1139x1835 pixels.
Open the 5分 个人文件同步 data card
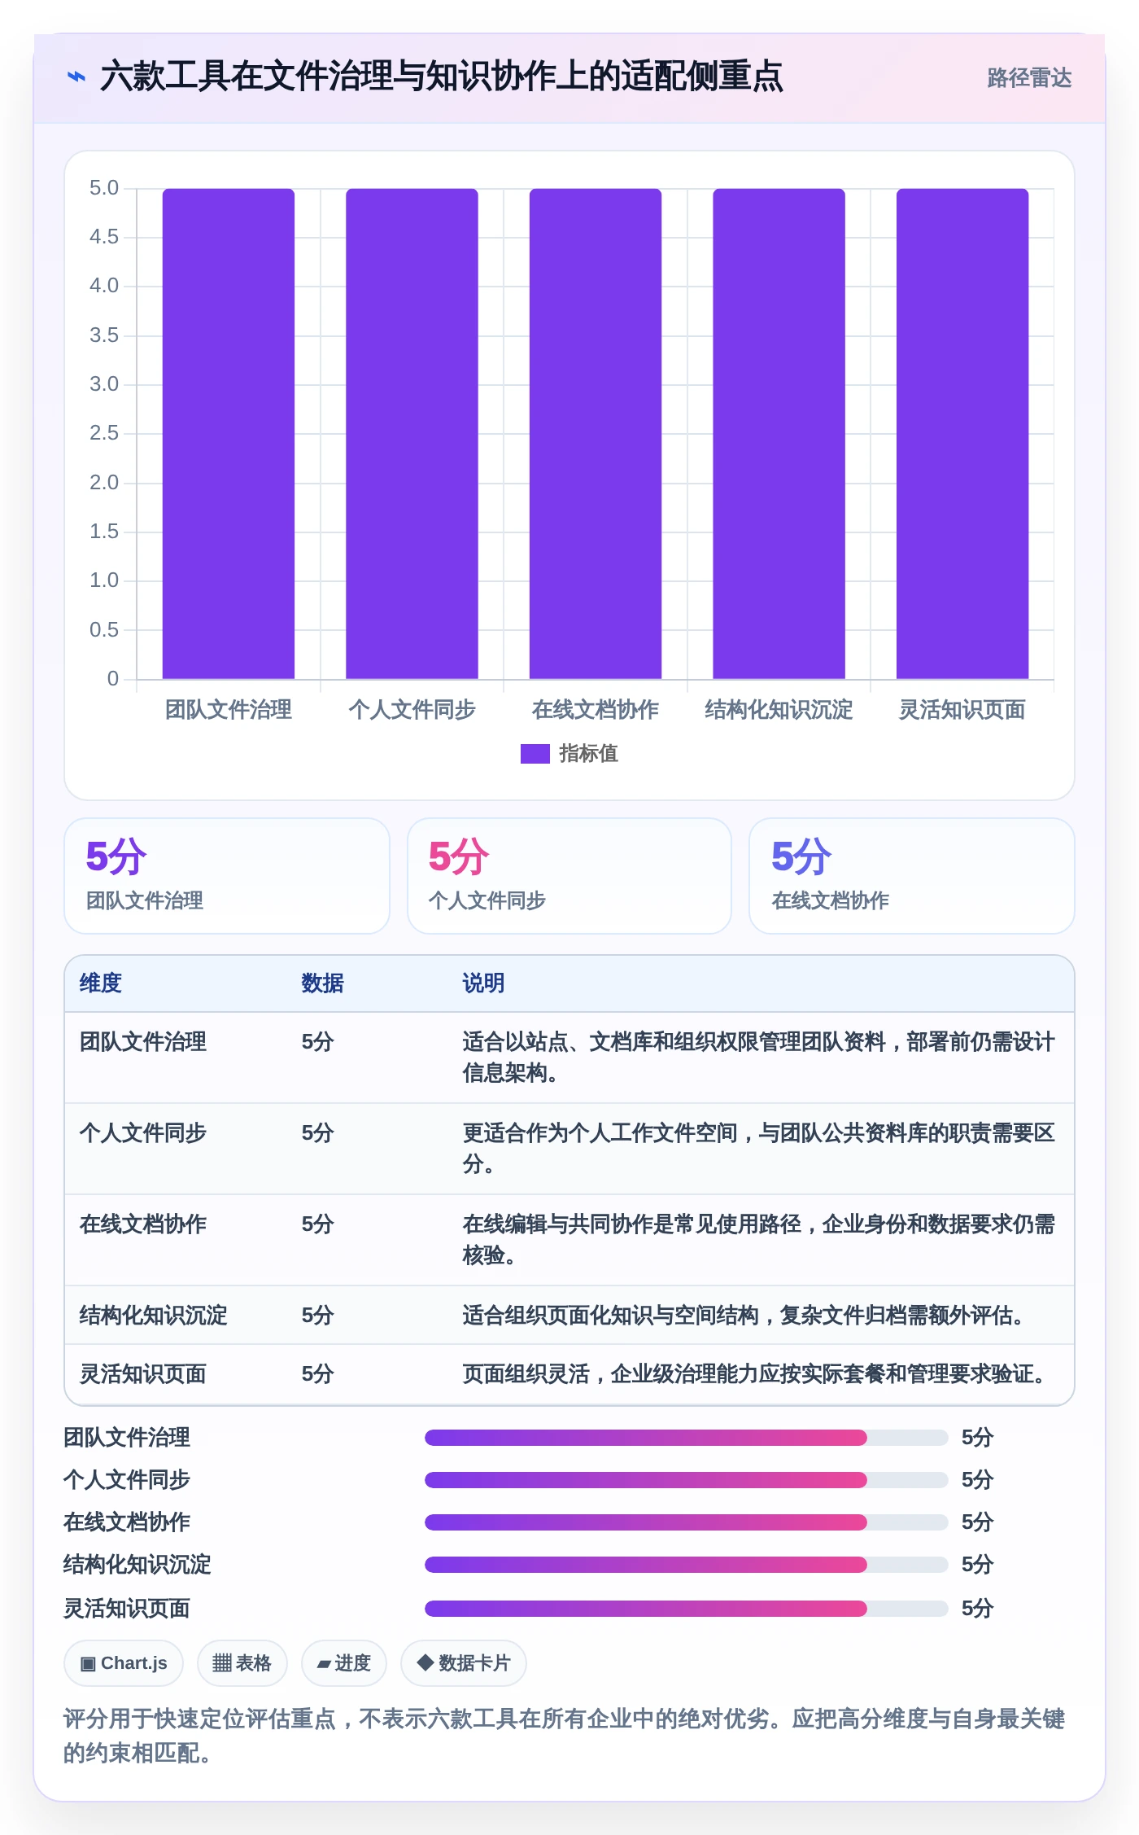pyautogui.click(x=569, y=876)
